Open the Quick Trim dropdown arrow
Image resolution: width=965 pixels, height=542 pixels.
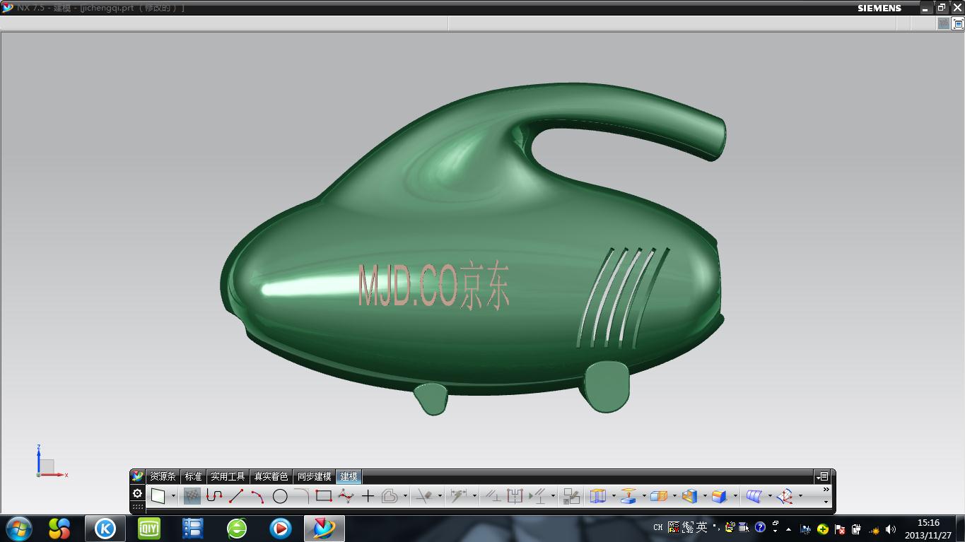(x=440, y=496)
